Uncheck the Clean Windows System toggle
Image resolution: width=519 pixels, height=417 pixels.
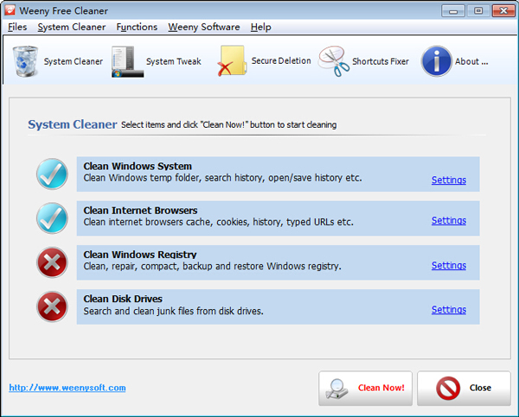point(52,174)
